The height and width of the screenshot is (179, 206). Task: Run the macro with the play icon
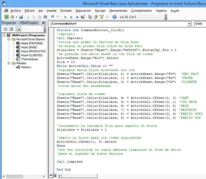coord(65,17)
